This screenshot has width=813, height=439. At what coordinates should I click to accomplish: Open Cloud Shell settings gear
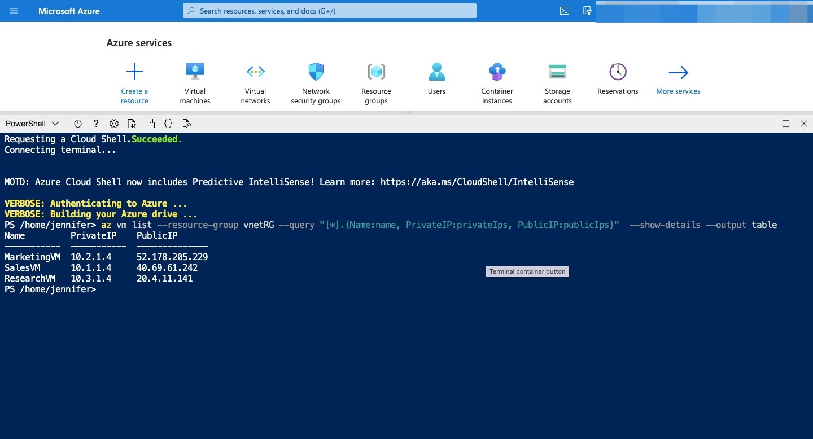pos(114,124)
